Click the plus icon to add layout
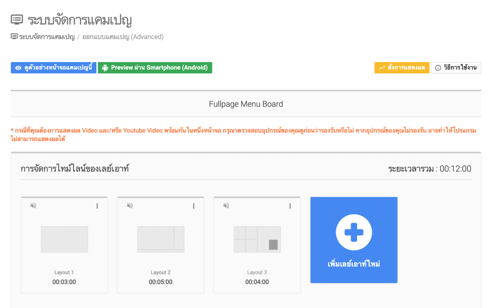 [354, 233]
